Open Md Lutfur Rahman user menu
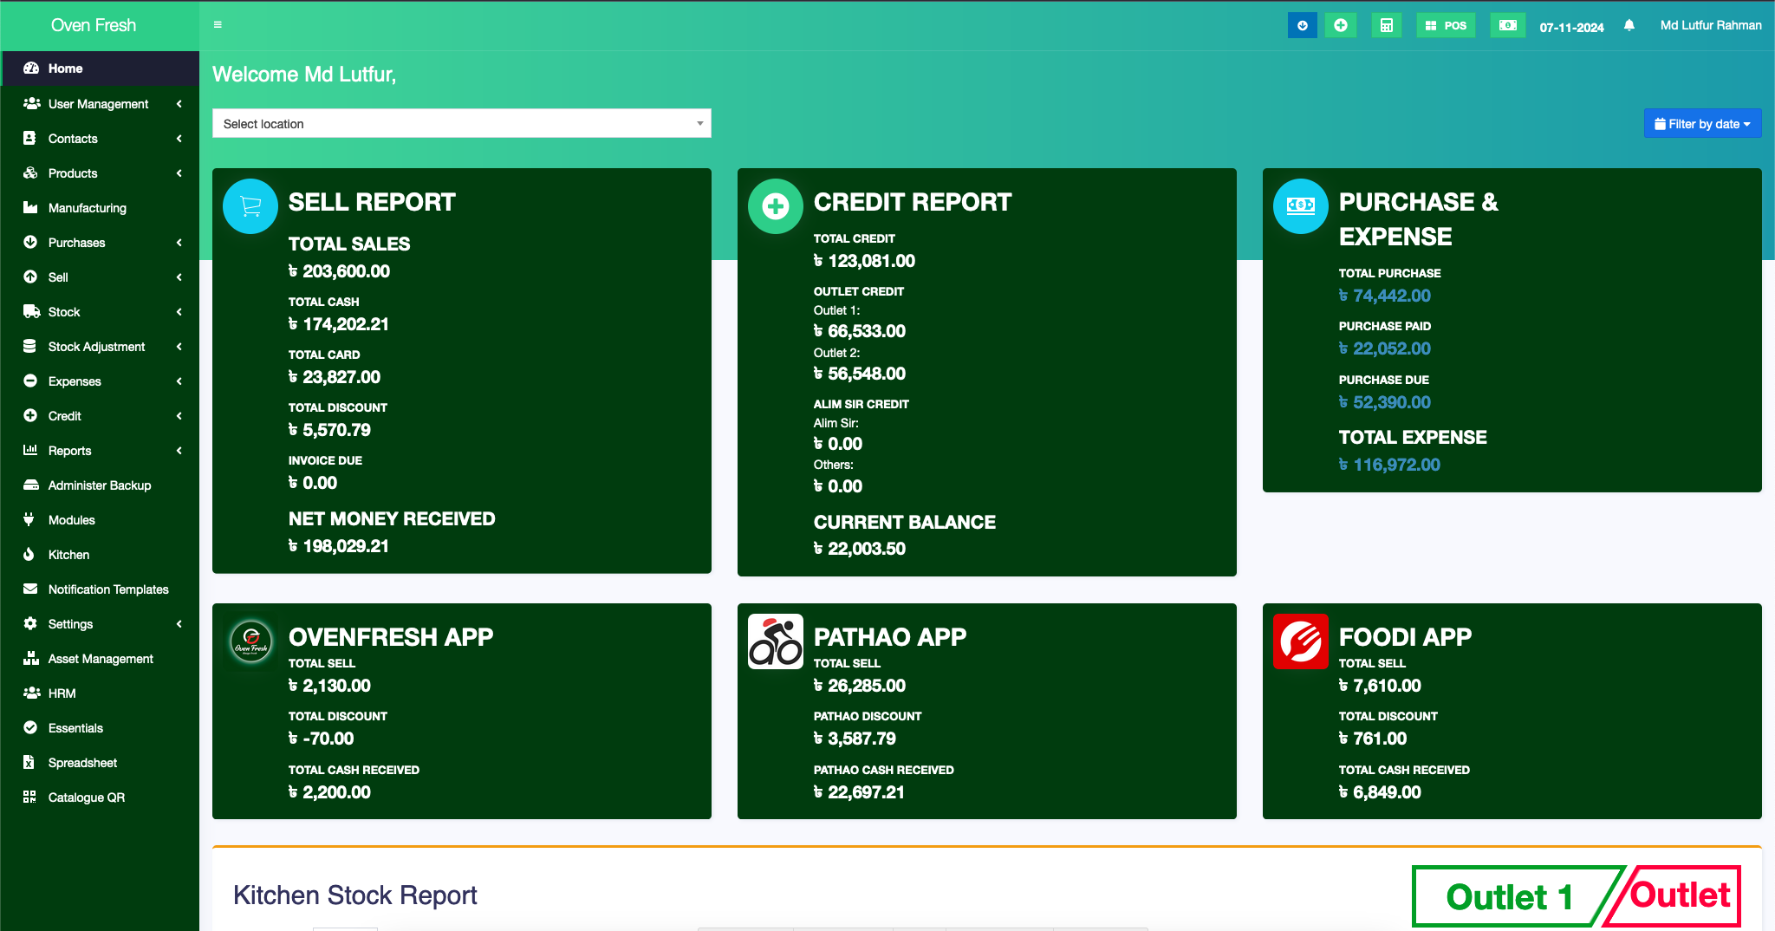This screenshot has width=1775, height=931. (x=1711, y=25)
